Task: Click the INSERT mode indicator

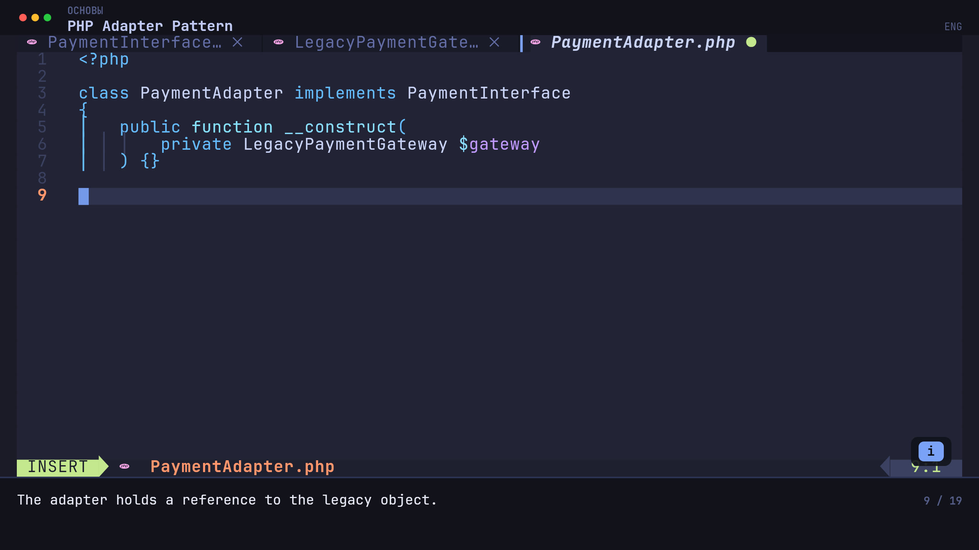Action: click(58, 467)
